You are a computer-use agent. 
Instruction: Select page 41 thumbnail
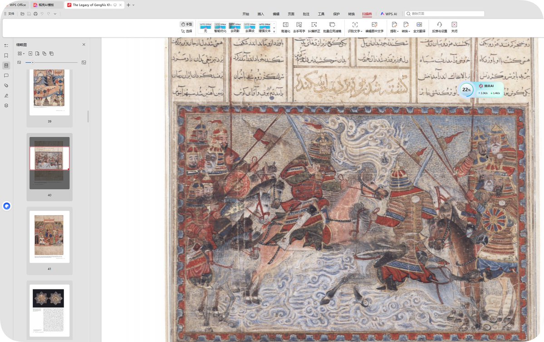(49, 236)
